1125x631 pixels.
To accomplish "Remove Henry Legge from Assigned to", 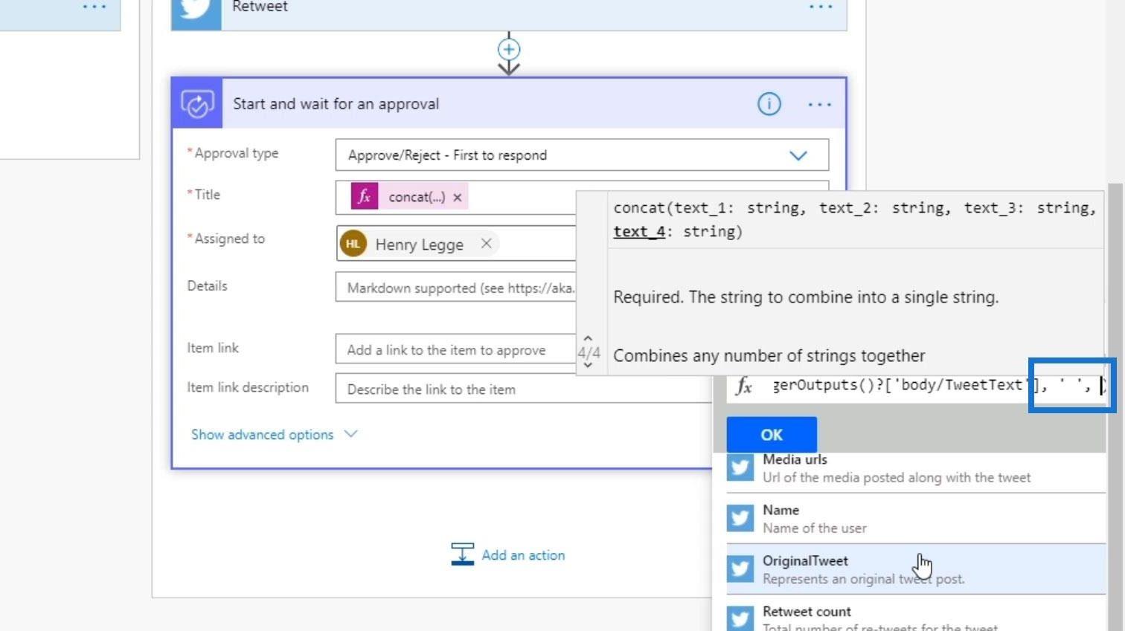I will click(486, 243).
